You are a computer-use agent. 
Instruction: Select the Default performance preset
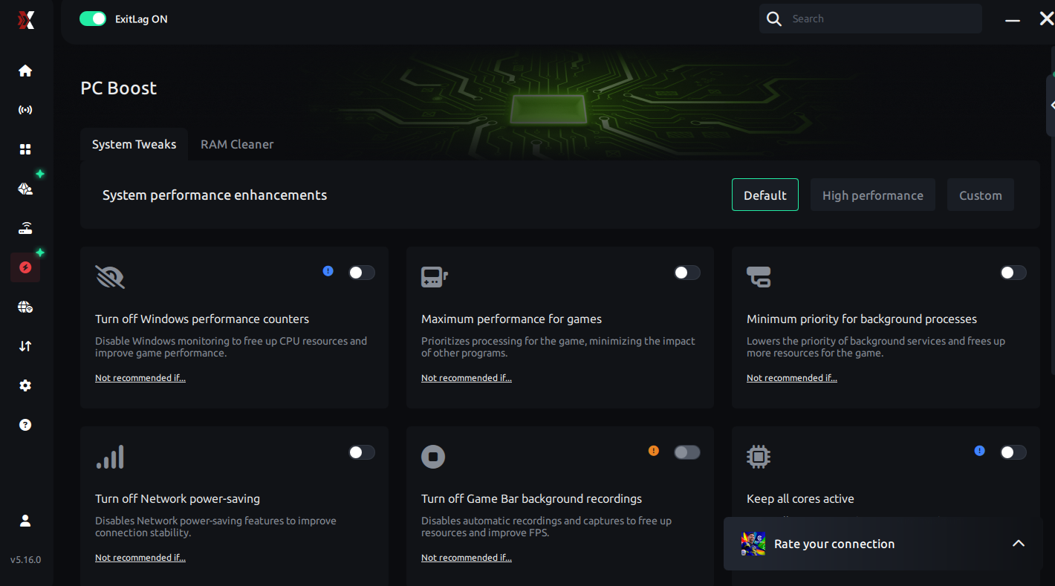tap(765, 195)
